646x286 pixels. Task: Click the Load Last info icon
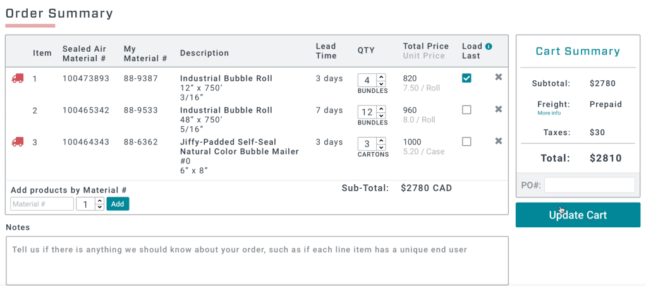point(489,46)
